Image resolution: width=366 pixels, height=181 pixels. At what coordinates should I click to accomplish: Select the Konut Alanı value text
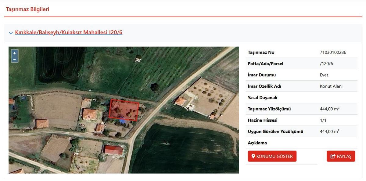331,86
